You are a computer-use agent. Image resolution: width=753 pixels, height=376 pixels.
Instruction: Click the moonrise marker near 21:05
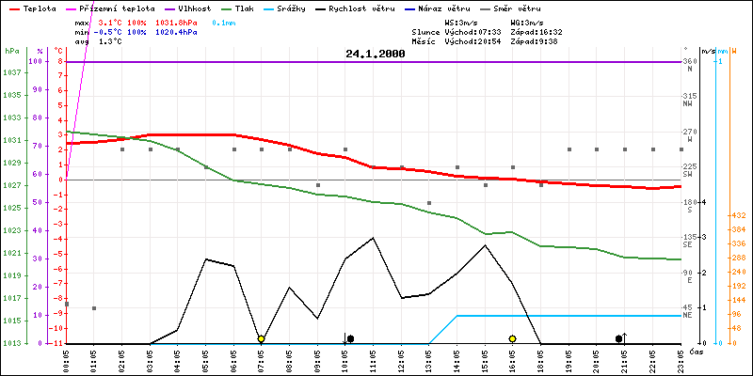tap(619, 338)
